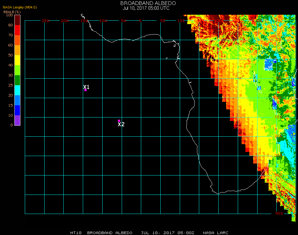Click the BBALB (%) legend heading
The width and height of the screenshot is (298, 235).
(x=12, y=12)
